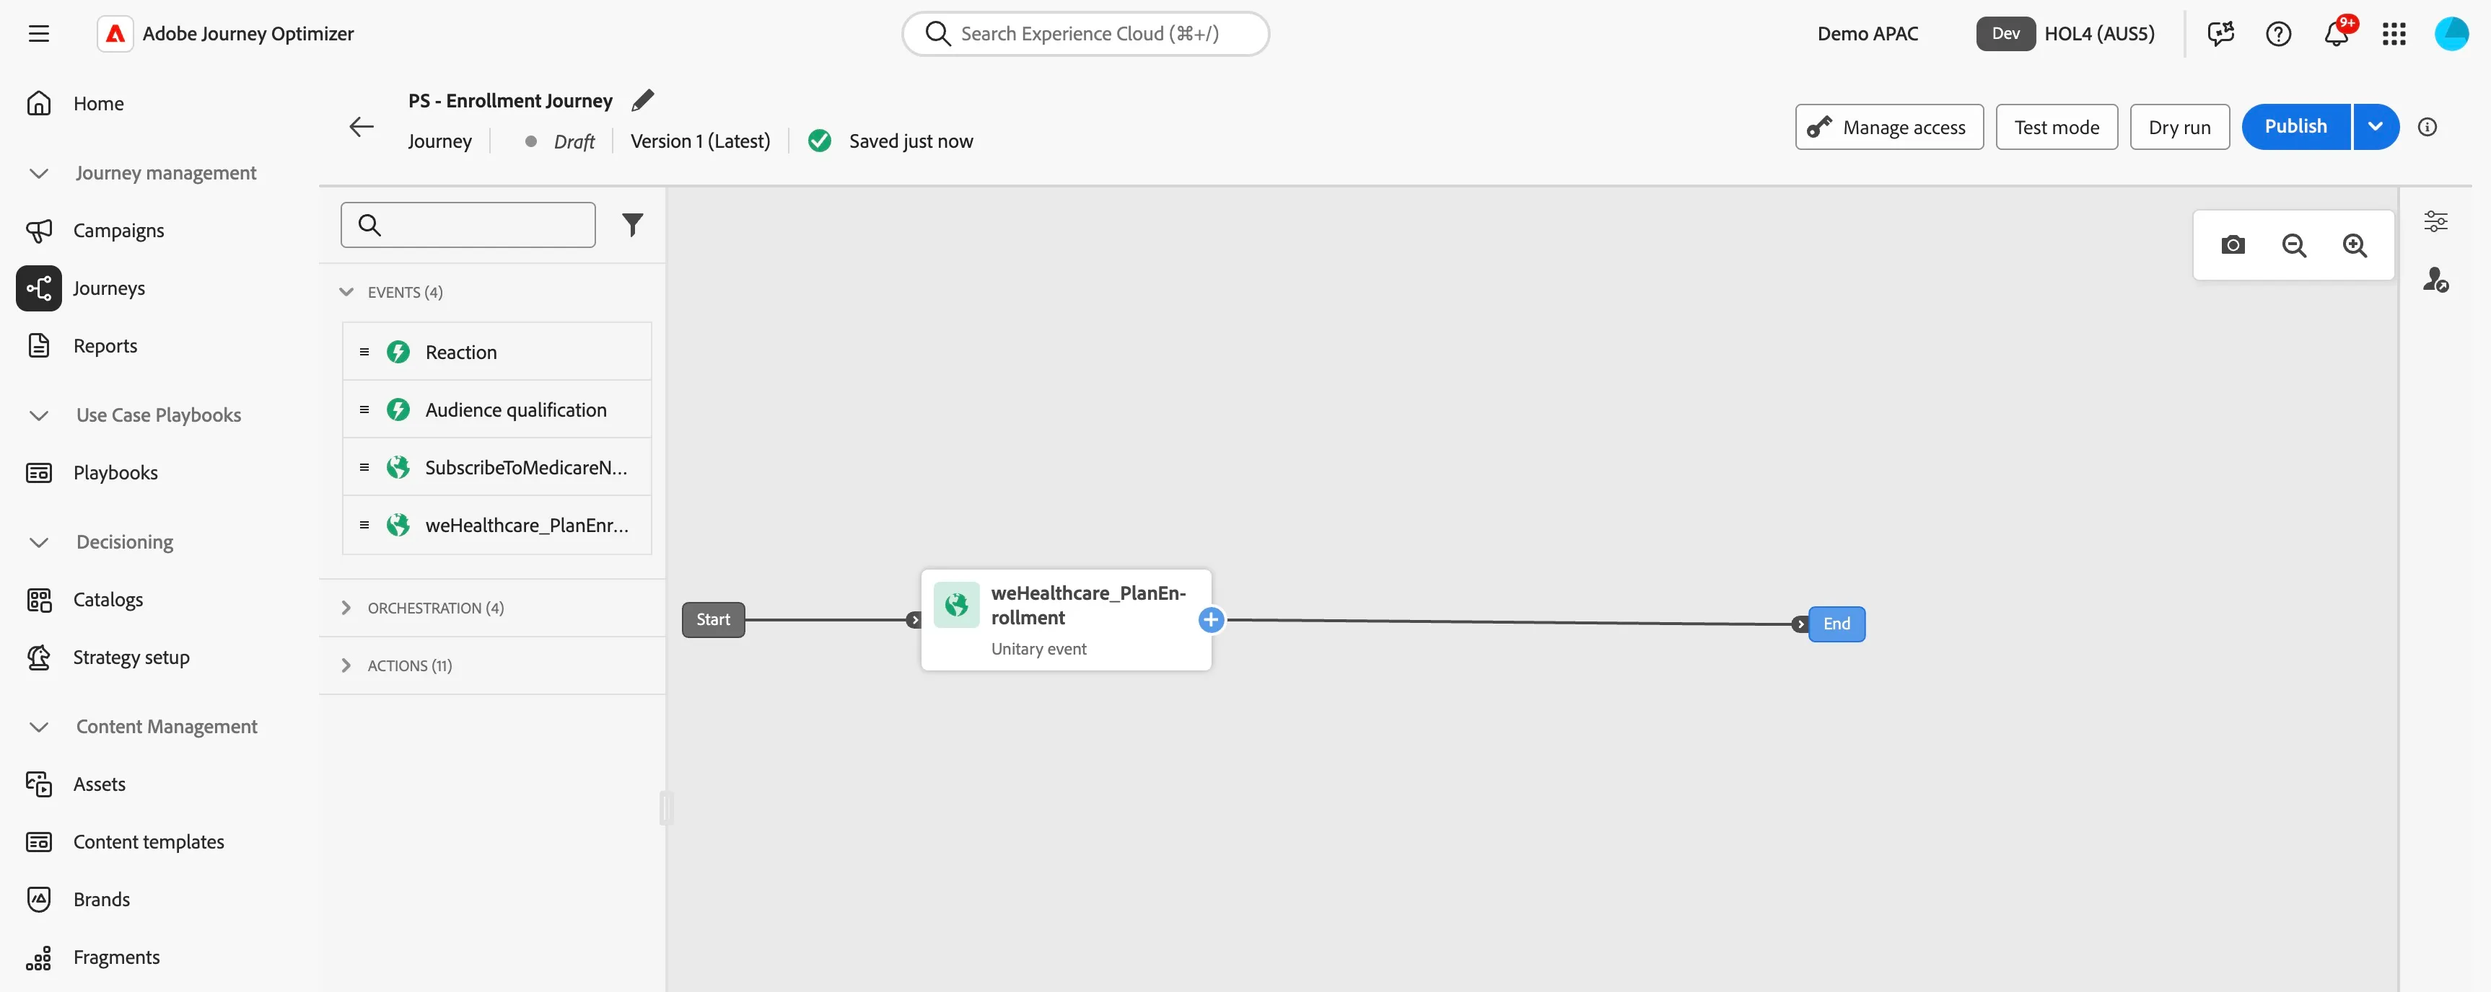
Task: Open Reports in the sidebar
Action: tap(105, 346)
